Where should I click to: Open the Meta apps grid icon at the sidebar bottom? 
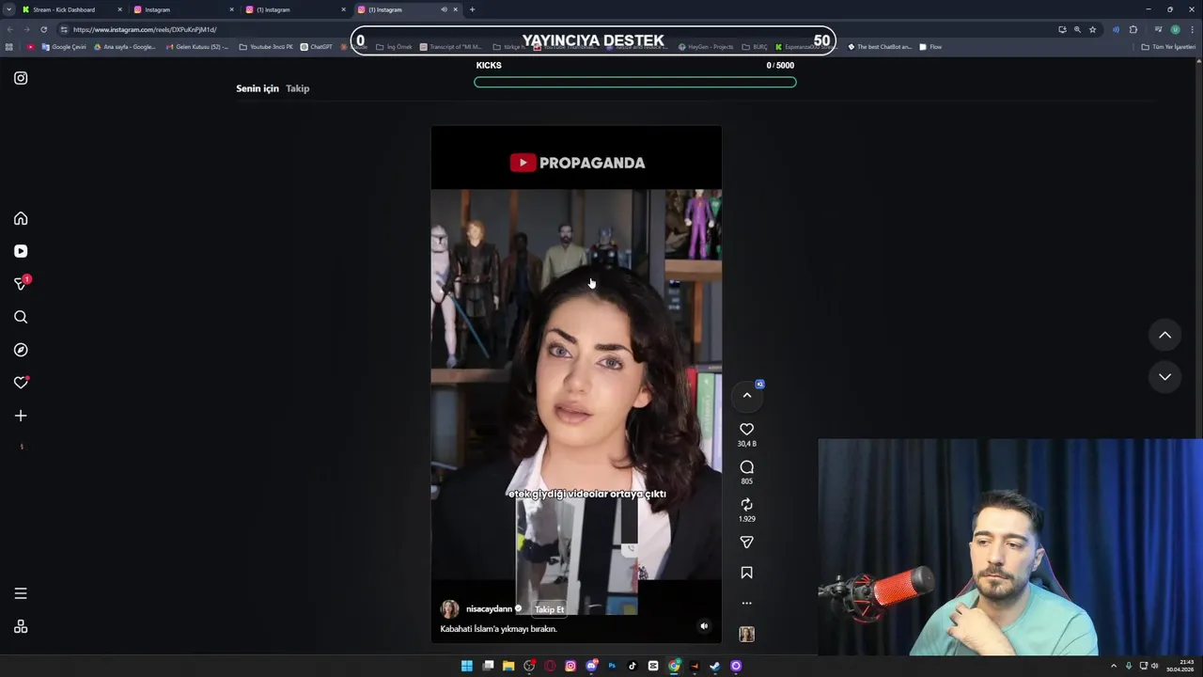coord(21,627)
